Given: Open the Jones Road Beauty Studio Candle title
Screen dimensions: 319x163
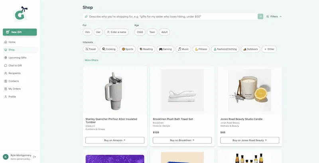Looking at the screenshot, I should pyautogui.click(x=241, y=119).
